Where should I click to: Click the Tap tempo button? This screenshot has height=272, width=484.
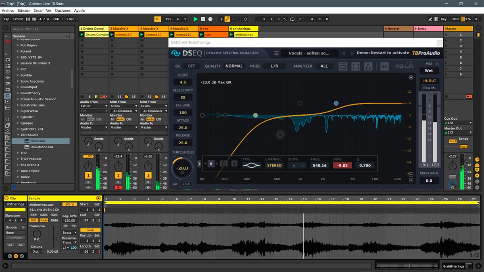click(6, 19)
